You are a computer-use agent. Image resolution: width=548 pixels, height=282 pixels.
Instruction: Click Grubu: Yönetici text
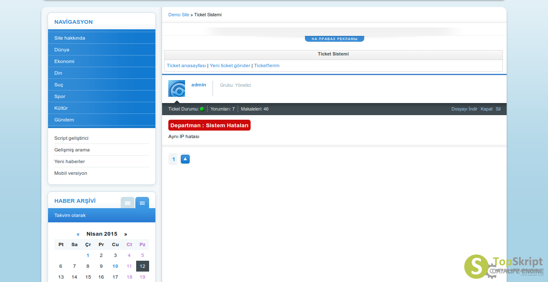[x=236, y=85]
